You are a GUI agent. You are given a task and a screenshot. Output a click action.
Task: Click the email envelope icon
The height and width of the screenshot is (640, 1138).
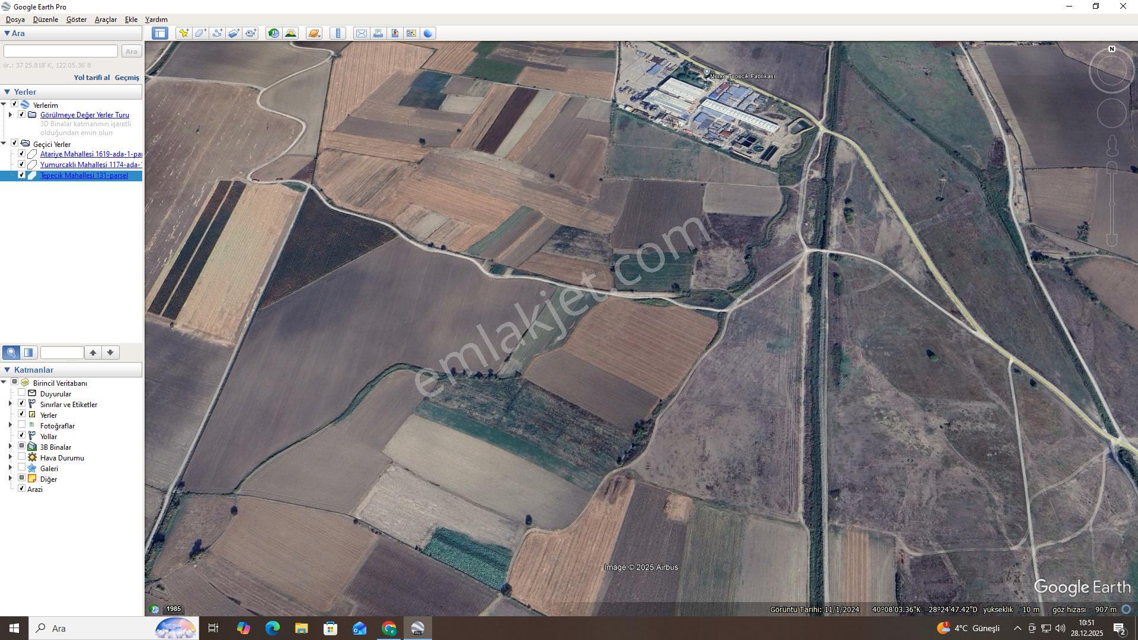(361, 33)
